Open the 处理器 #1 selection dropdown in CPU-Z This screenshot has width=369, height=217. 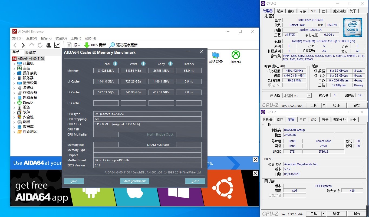297,96
